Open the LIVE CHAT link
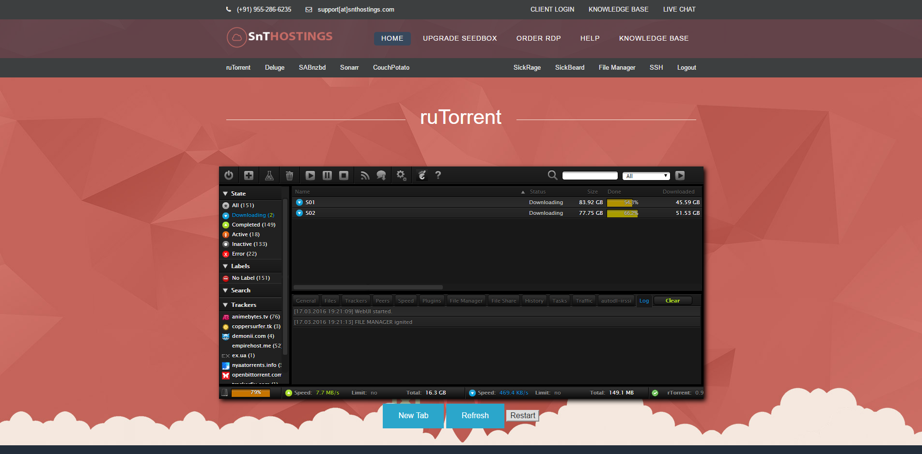 (x=679, y=9)
